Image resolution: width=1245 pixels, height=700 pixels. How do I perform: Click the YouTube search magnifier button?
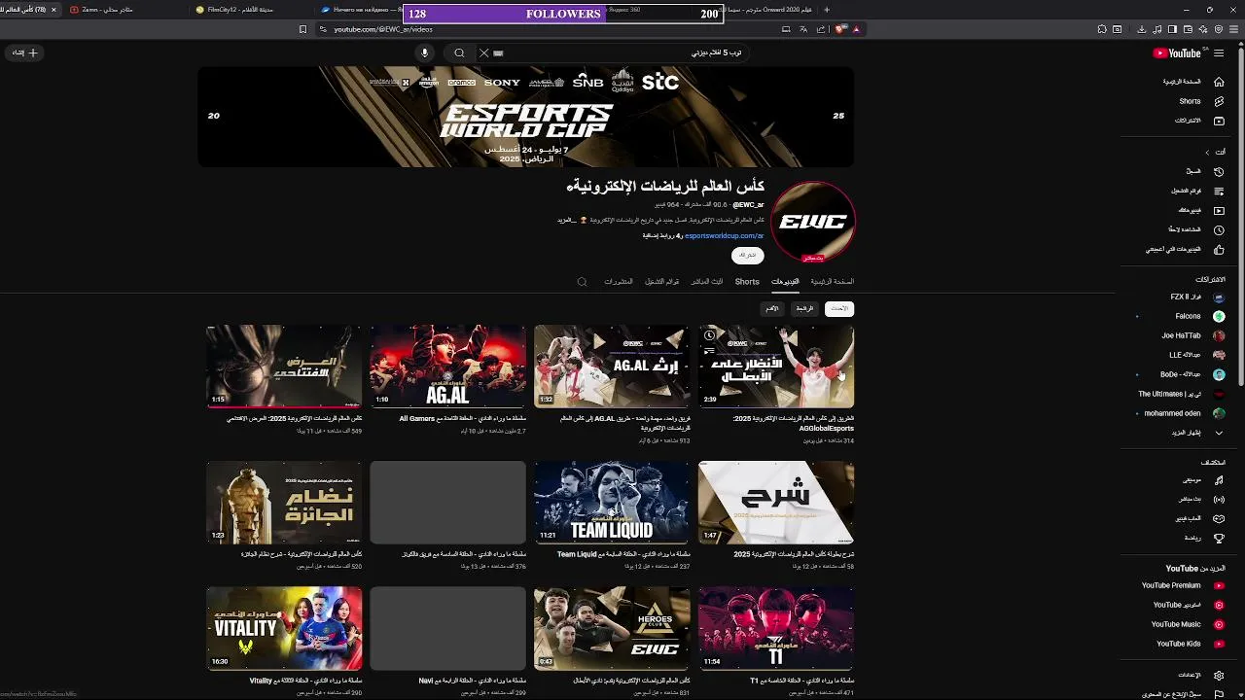pyautogui.click(x=459, y=53)
